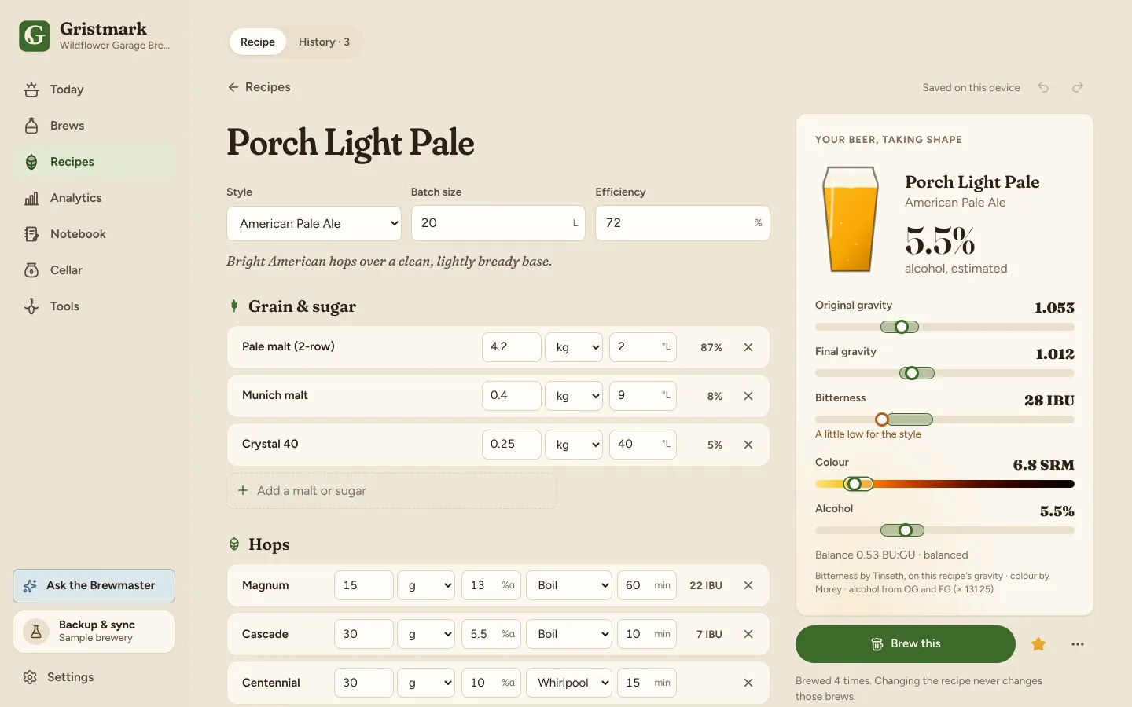
Task: Open the more options ellipsis menu
Action: tap(1078, 644)
